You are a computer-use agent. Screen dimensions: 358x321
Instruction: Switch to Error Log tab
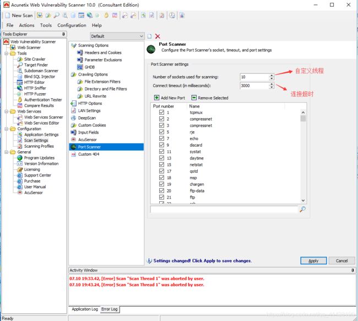pos(110,309)
